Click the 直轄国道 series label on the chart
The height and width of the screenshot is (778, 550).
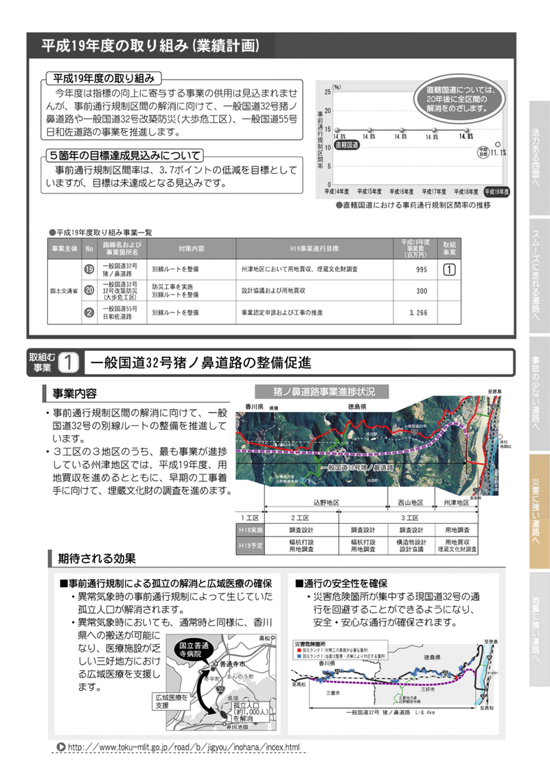347,145
